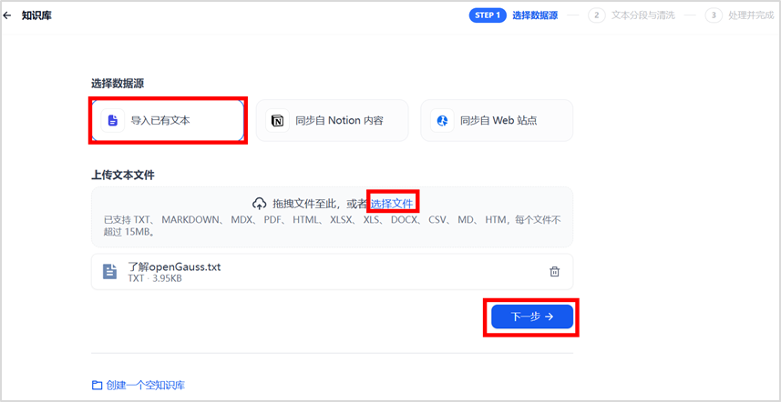Delete 了解openGauss.txt with the trash icon

point(554,271)
